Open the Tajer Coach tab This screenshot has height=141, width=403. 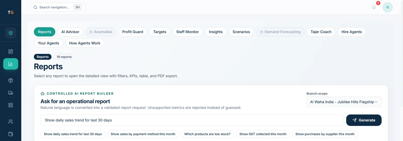pyautogui.click(x=321, y=32)
